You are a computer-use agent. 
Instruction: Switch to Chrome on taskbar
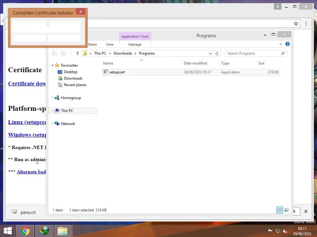pos(25,231)
